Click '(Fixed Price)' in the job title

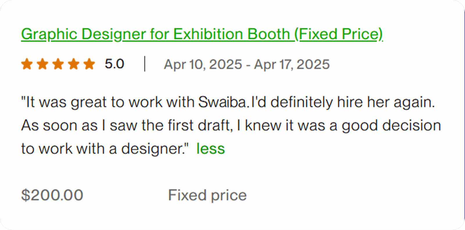tap(339, 34)
